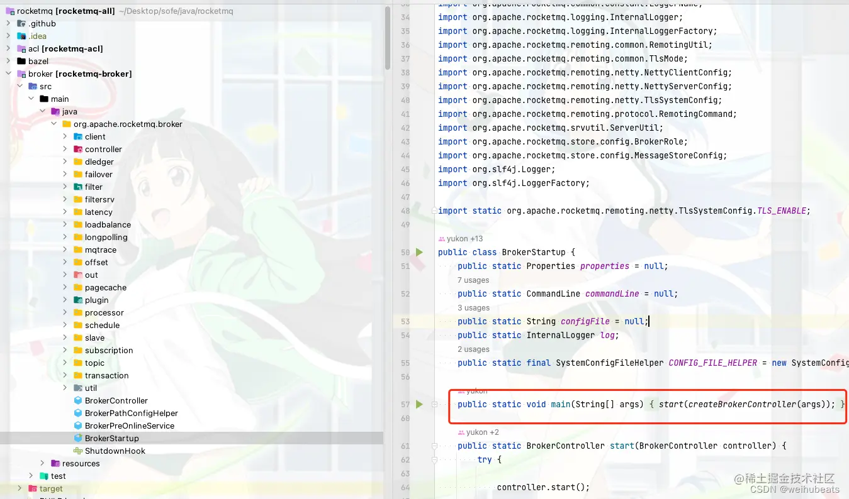Expand the resources folder
Screen dimensions: 849x499
[43, 463]
